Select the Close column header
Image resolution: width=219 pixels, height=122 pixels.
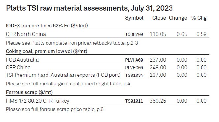pyautogui.click(x=159, y=18)
